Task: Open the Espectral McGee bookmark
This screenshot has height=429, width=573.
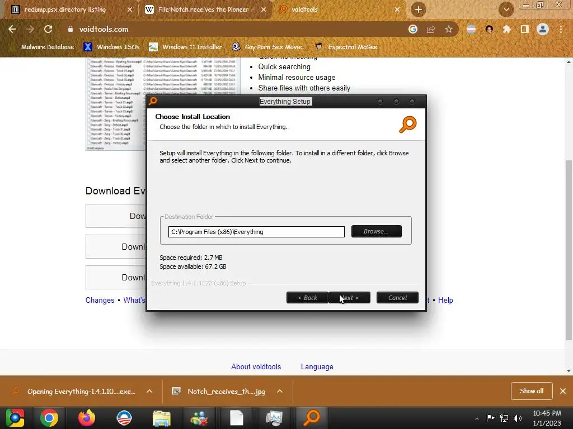Action: pos(346,47)
